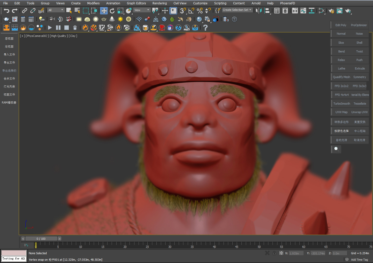The image size is (373, 263).
Task: Toggle Absolute/Offset transform mode icon
Action: point(281,253)
